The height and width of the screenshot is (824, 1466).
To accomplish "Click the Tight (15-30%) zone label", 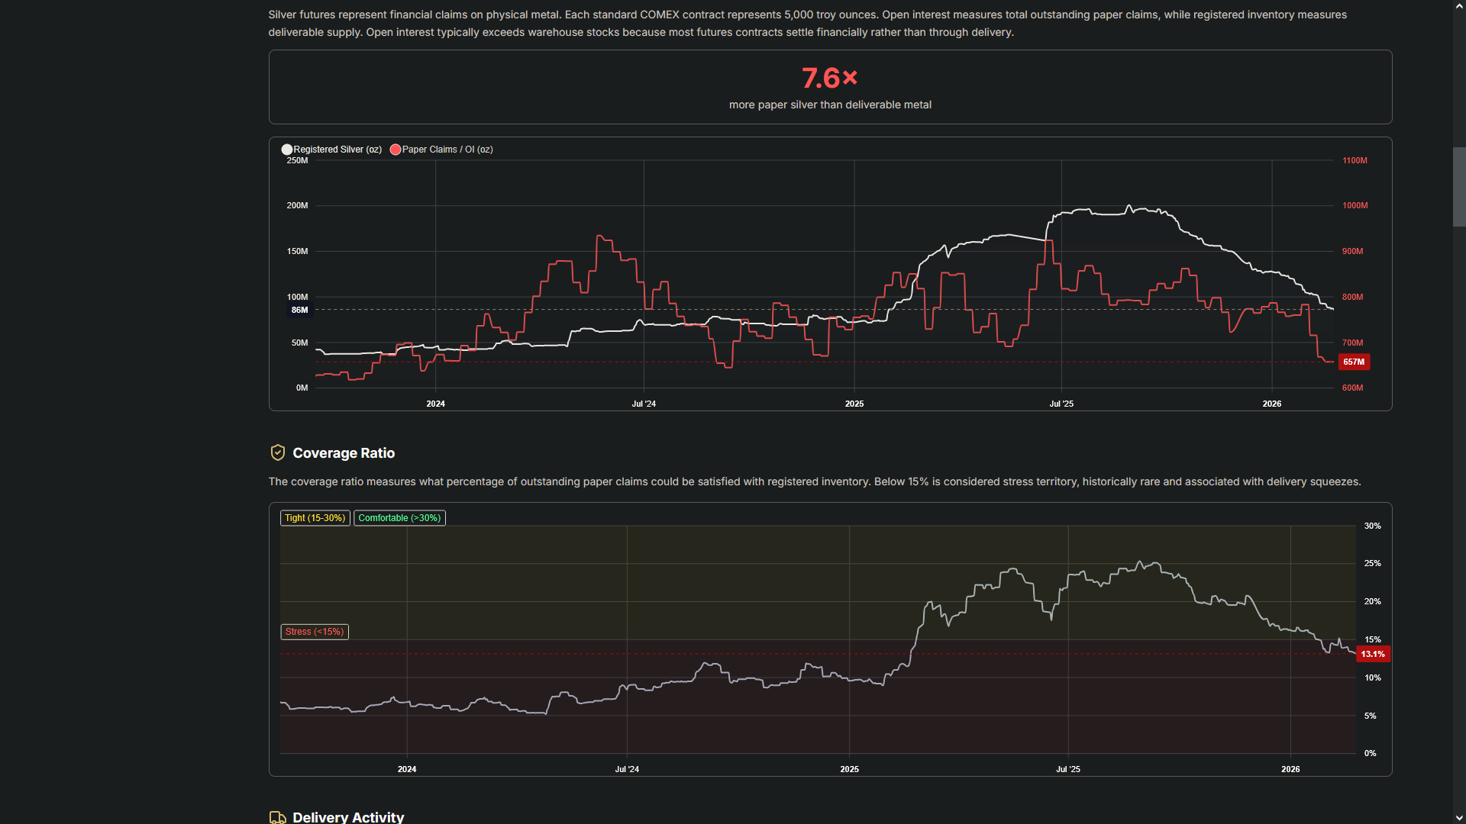I will click(x=315, y=518).
